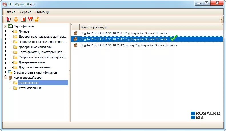Image resolution: width=226 pixels, height=131 pixels.
Task: Click the Списки отзыва сертификатов icon
Action: click(10, 72)
